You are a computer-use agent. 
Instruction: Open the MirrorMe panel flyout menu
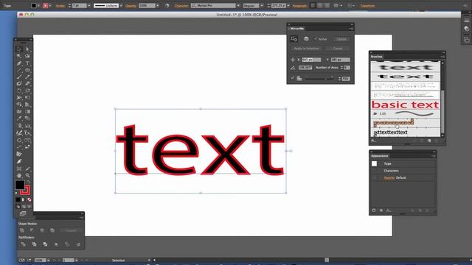(x=351, y=29)
